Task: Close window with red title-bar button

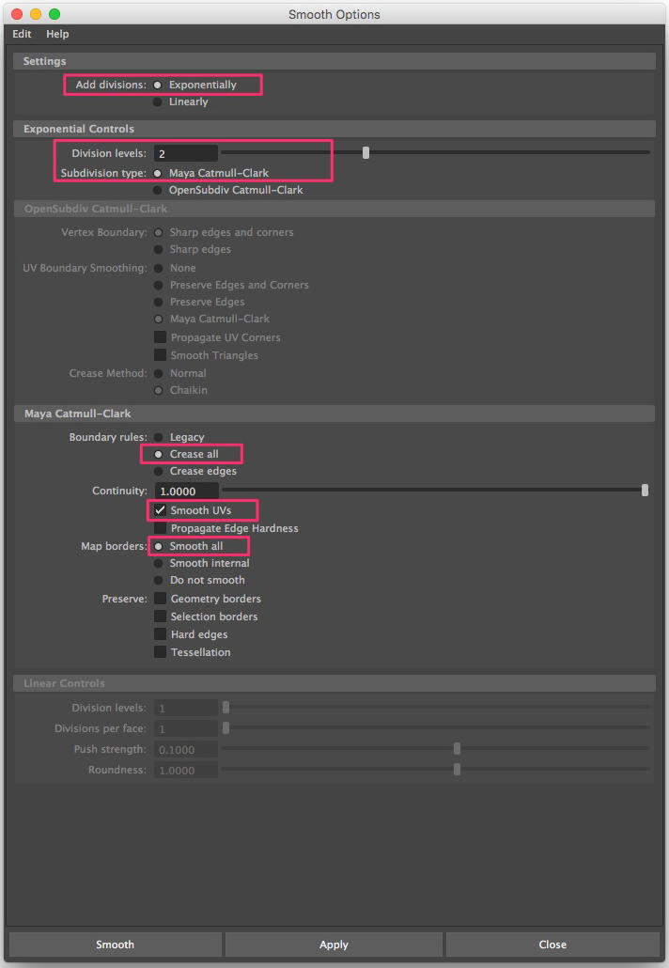Action: coord(17,13)
